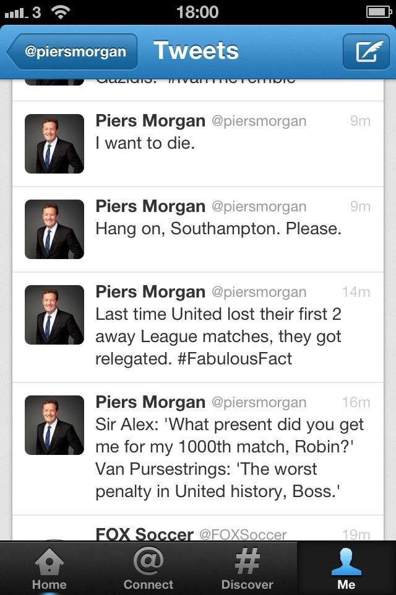
Task: Tap the Wi-Fi status icon
Action: pos(60,12)
